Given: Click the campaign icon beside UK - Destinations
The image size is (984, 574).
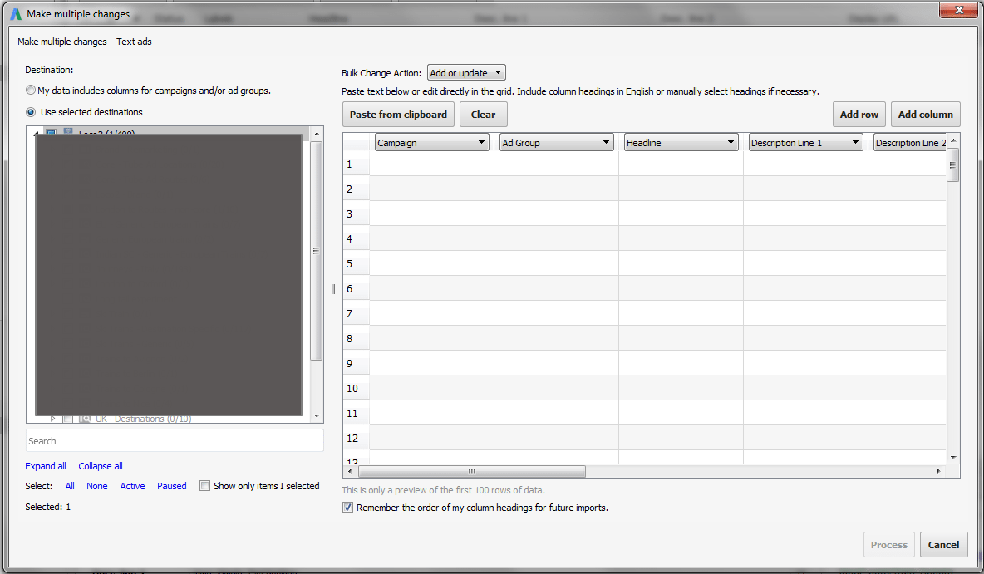Looking at the screenshot, I should (85, 418).
